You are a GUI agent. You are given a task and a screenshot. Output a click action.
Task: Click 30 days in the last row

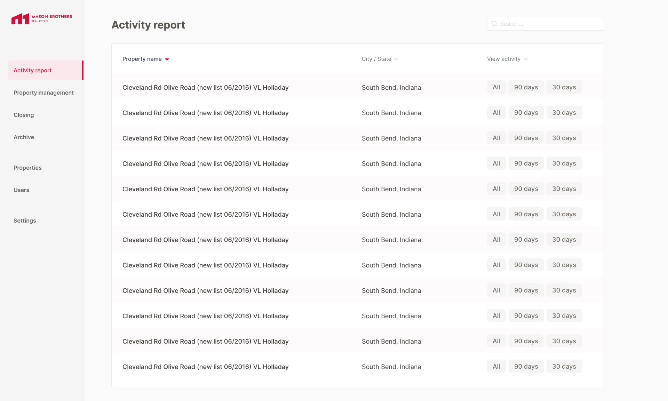564,367
